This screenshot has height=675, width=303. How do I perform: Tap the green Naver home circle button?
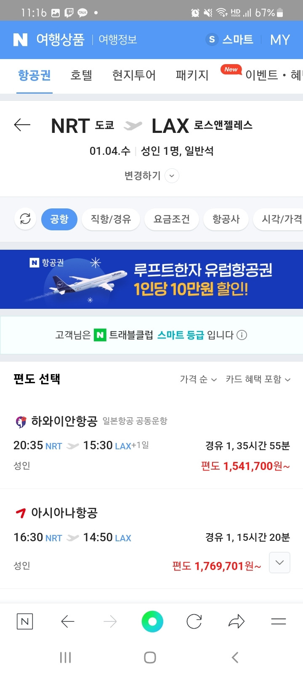click(152, 621)
